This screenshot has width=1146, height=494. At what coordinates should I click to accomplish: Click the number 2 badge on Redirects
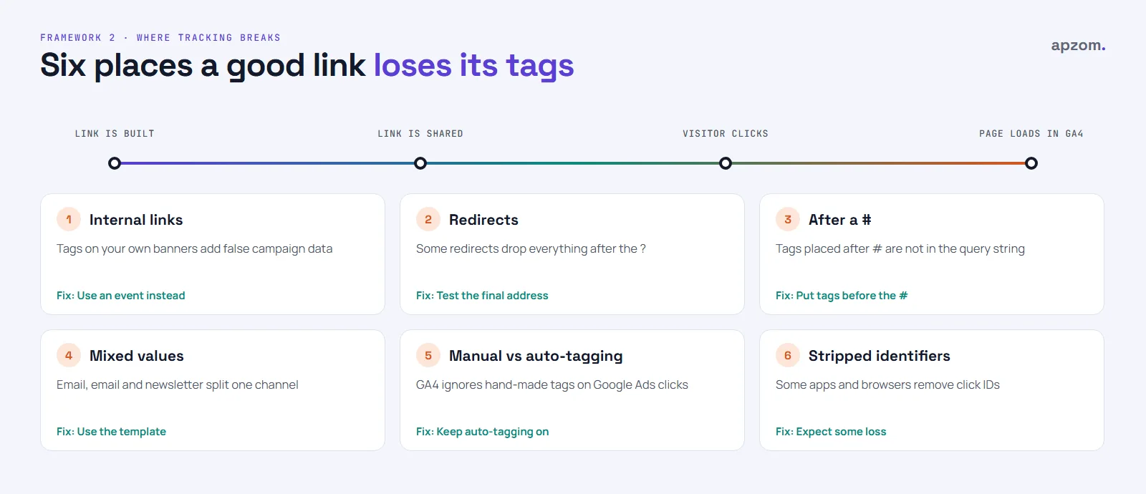pyautogui.click(x=428, y=219)
